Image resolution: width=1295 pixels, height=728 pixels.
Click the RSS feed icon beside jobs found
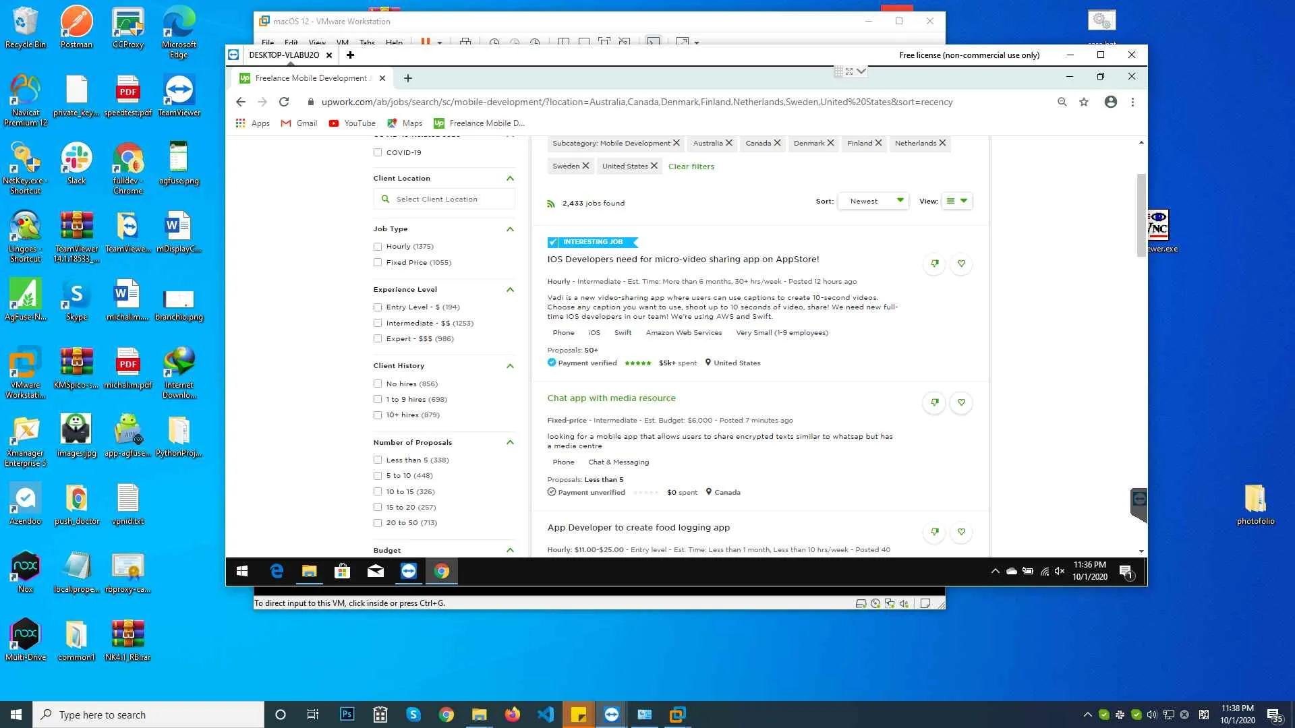[x=551, y=204]
